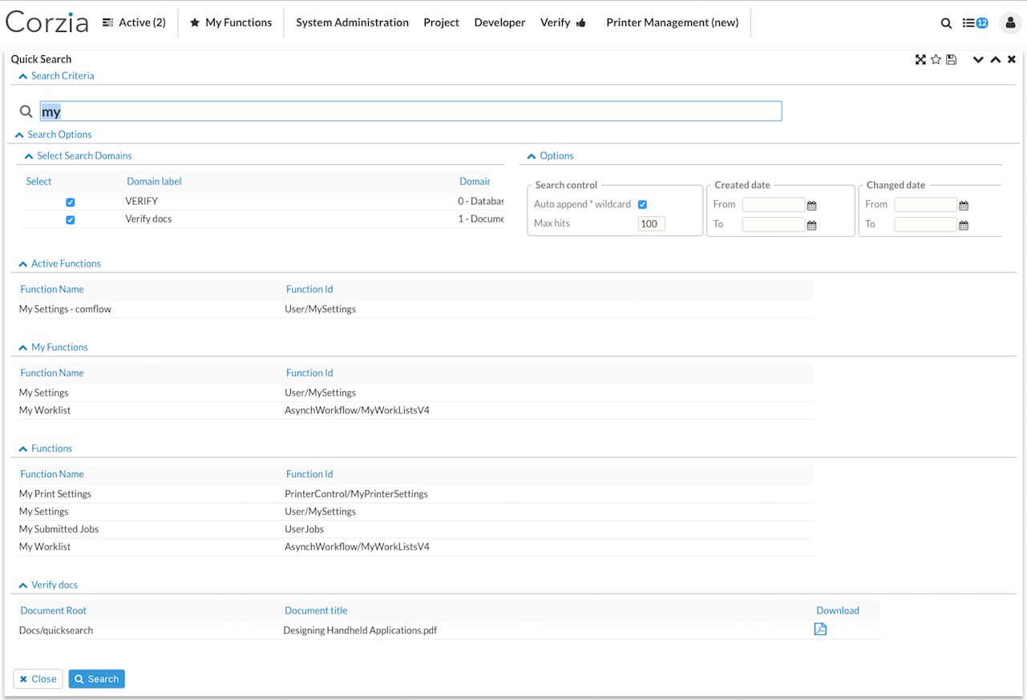Collapse the Search Criteria section

pos(56,76)
